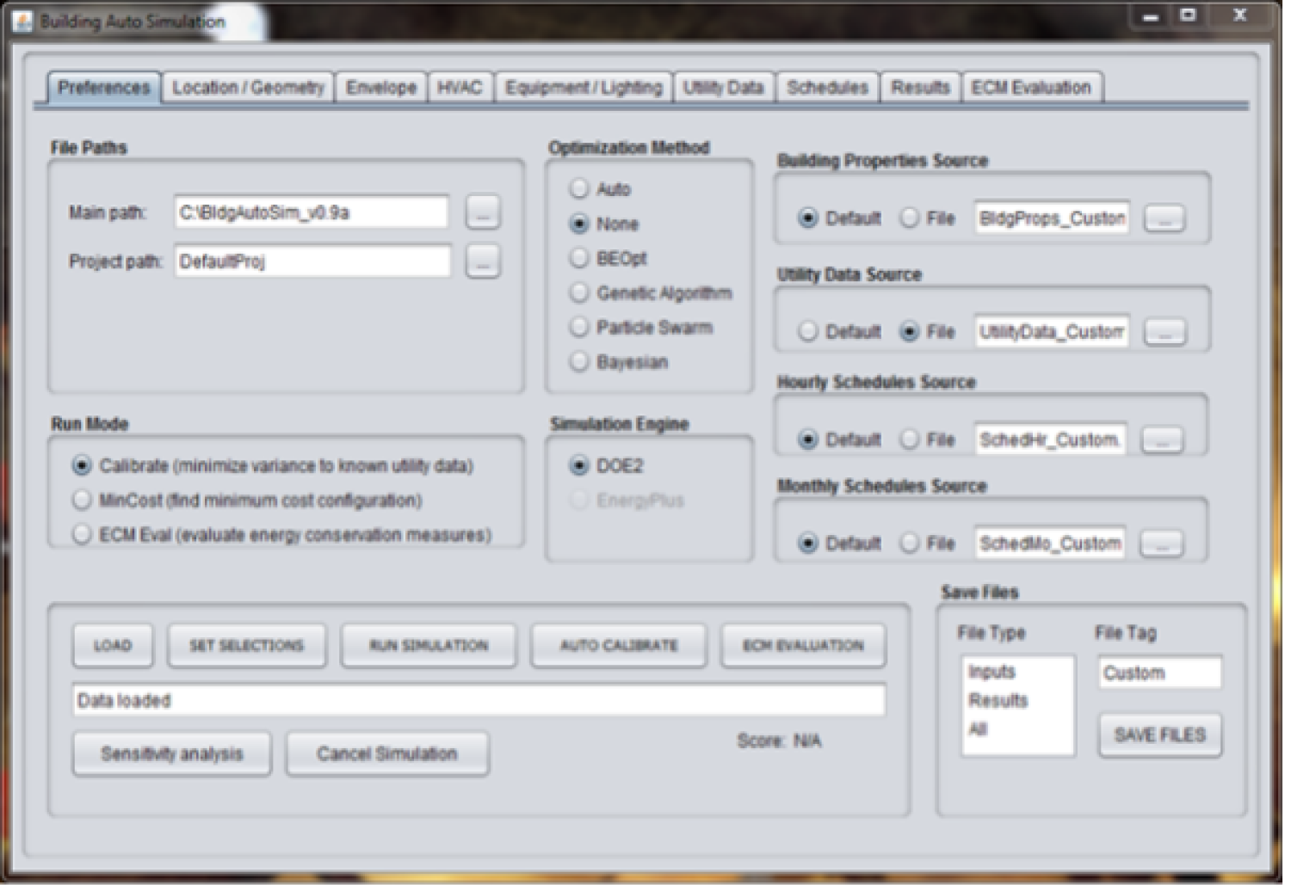Open the Location / Geometry tab

pos(249,88)
